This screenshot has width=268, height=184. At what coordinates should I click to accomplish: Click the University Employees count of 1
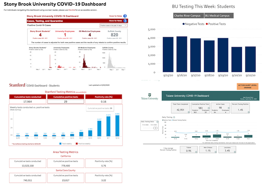pos(65,35)
